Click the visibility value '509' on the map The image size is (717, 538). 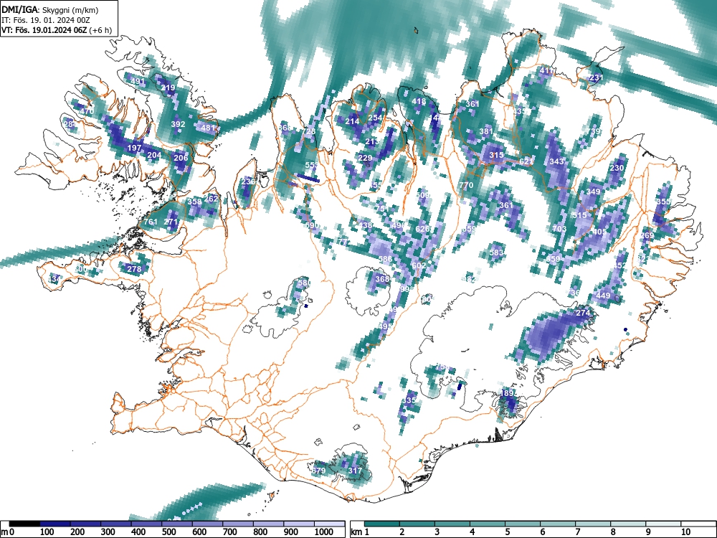pos(422,195)
